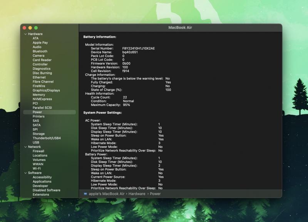Select the Storage hardware item
This screenshot has height=222, width=308.
pyautogui.click(x=38, y=134)
